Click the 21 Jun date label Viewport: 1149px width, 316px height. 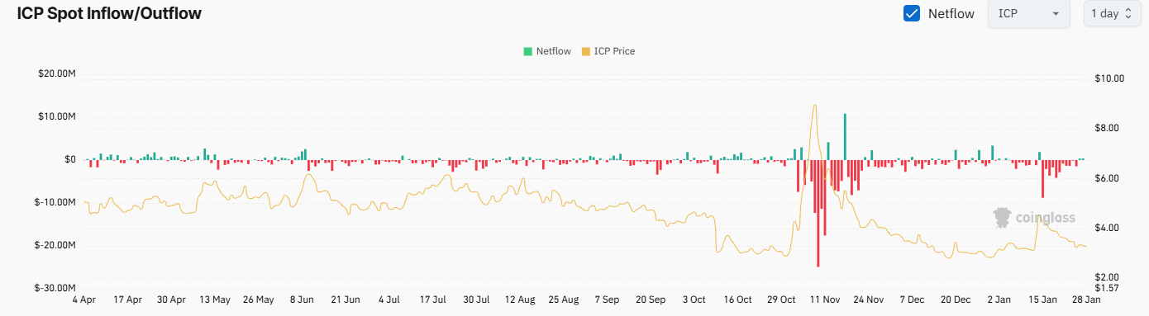coord(346,299)
